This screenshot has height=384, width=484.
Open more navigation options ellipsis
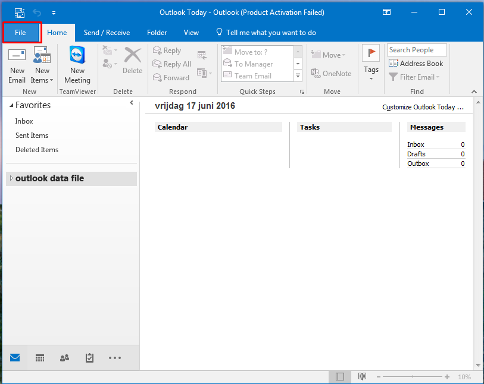115,358
